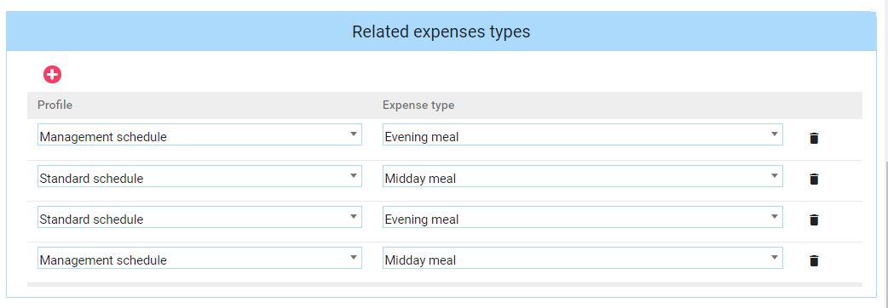The width and height of the screenshot is (888, 308).
Task: Open Profile dropdown beside first Evening meal row
Action: [x=199, y=135]
